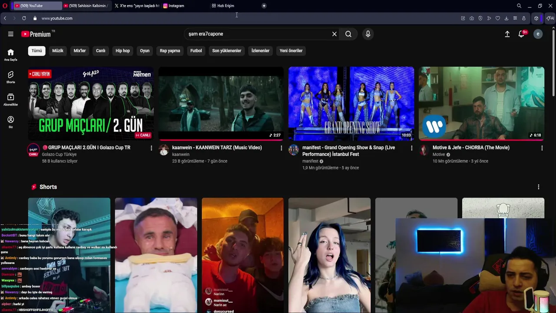Viewport: 556px width, 313px height.
Task: Open Opera easy setup lines icon
Action: (515, 18)
